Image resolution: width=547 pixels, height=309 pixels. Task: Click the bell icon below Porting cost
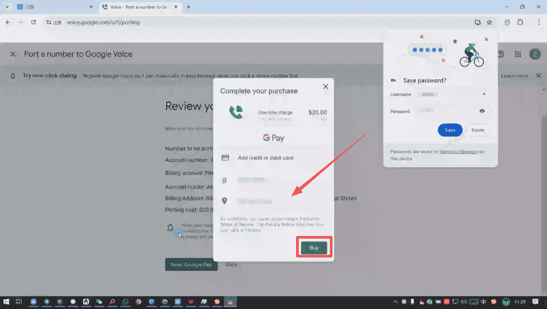170,228
